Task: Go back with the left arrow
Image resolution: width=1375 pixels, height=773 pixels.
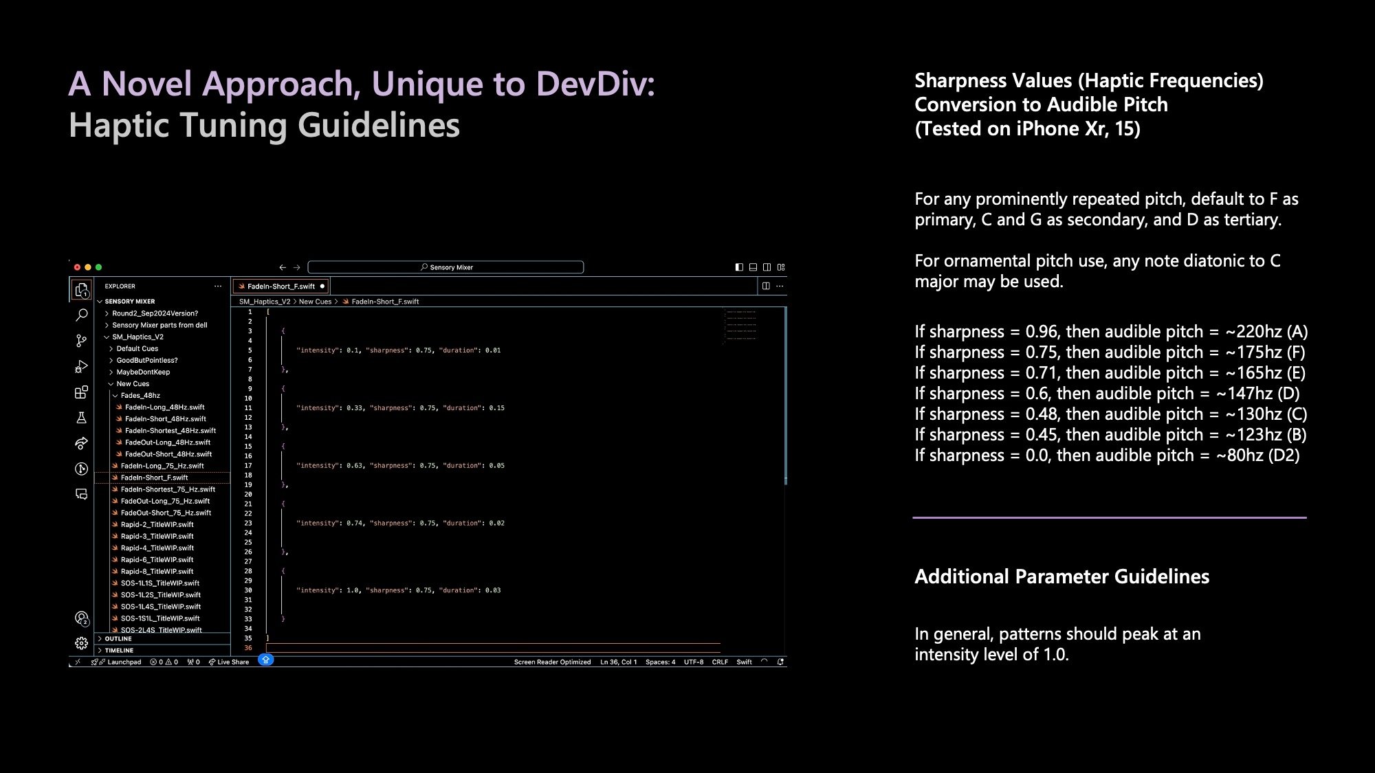Action: [x=283, y=267]
